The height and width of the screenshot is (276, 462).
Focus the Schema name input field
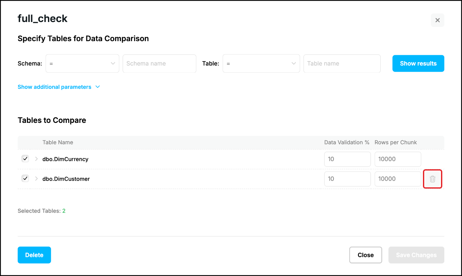point(160,63)
